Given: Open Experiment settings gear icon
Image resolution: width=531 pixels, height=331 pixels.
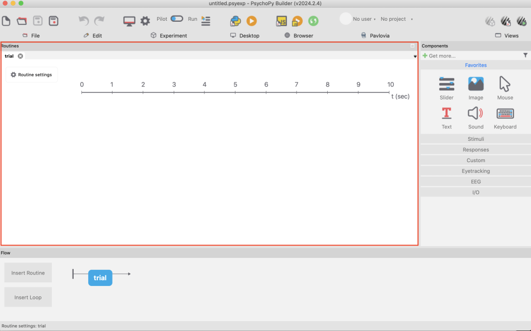Looking at the screenshot, I should click(145, 21).
